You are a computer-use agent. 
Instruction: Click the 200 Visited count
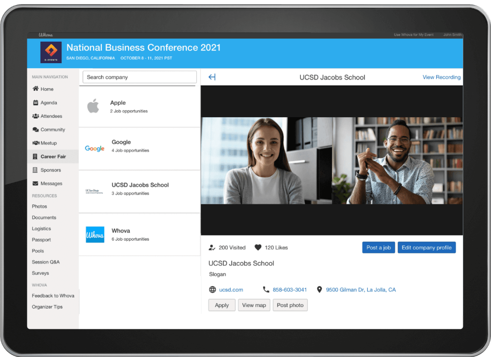coord(232,248)
